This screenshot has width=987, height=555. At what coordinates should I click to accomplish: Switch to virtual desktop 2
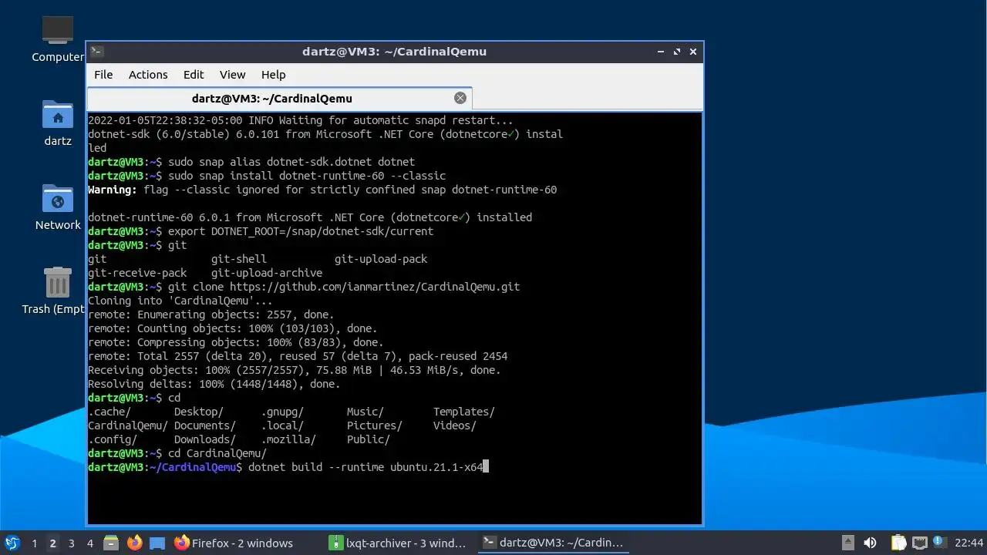(53, 543)
